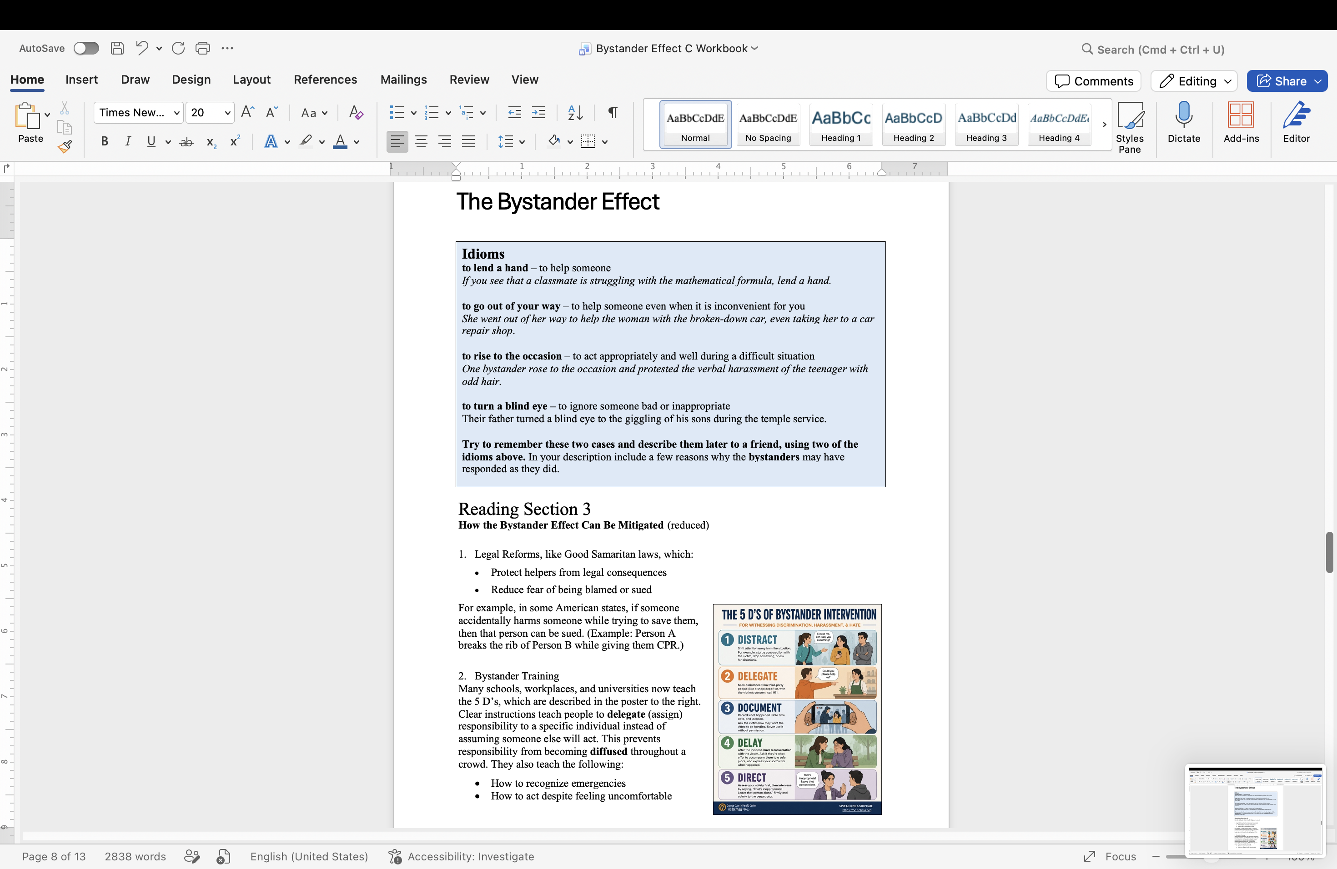This screenshot has height=869, width=1337.
Task: Expand the bullets list dropdown arrow
Action: [x=413, y=113]
